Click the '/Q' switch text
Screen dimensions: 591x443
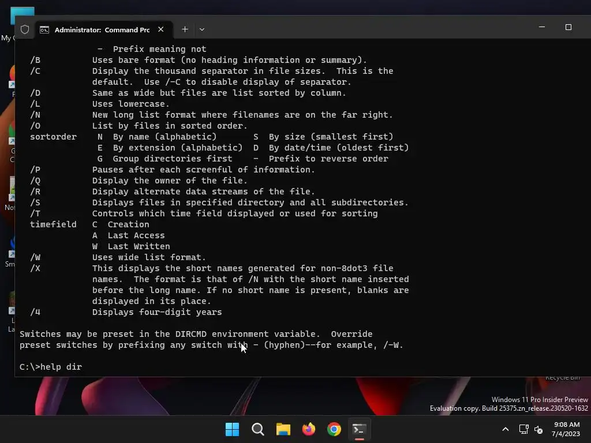tap(35, 181)
